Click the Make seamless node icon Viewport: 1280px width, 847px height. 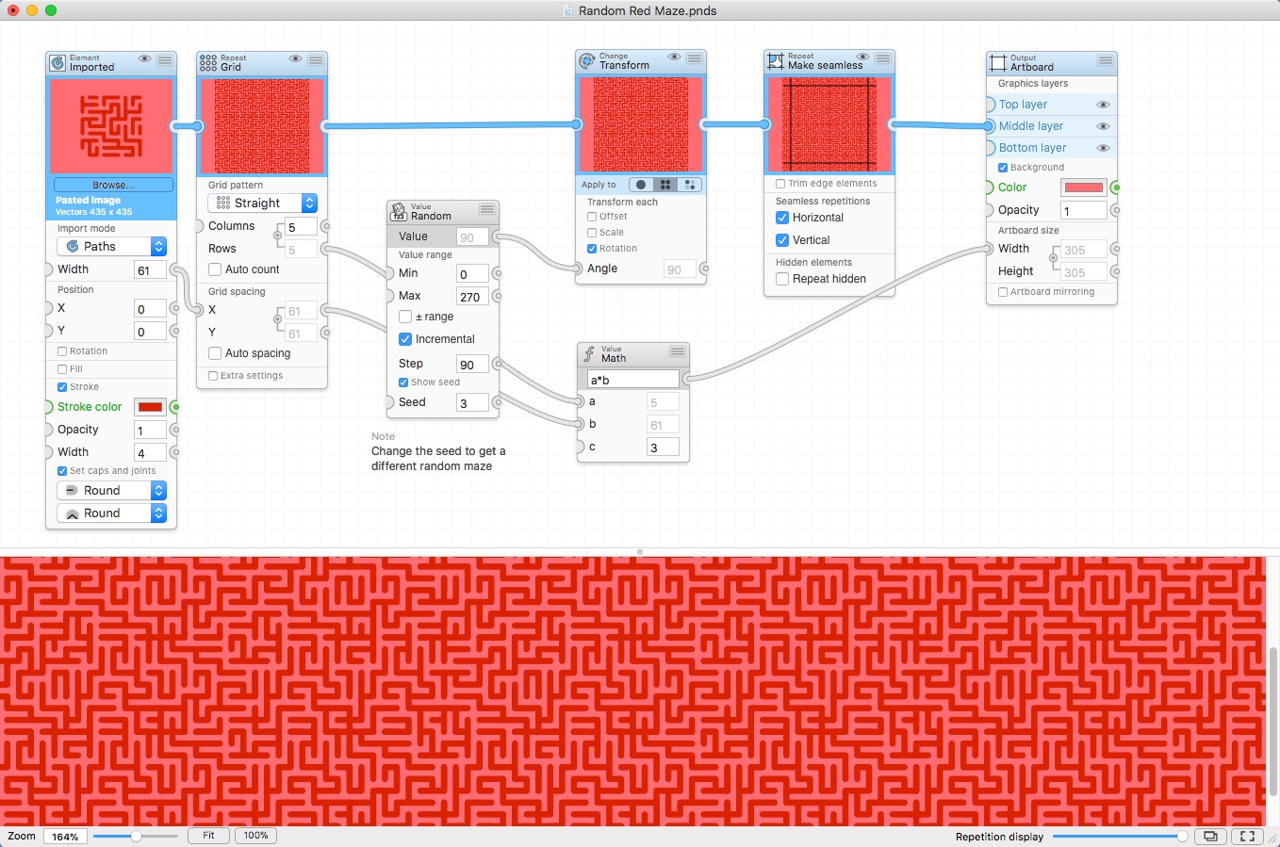click(x=776, y=61)
